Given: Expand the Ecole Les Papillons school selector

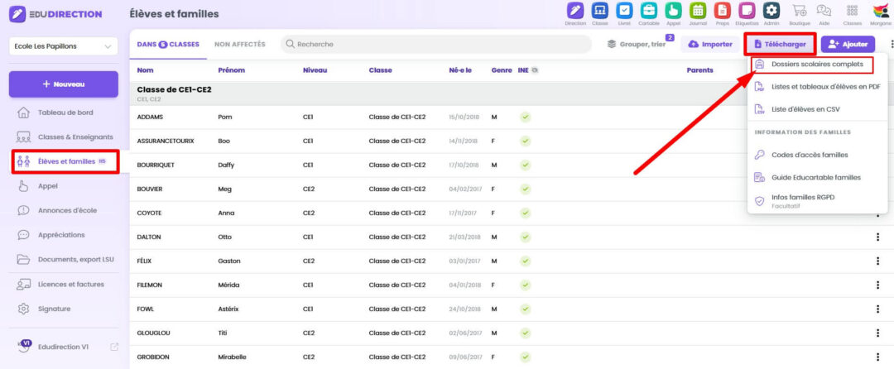Looking at the screenshot, I should click(x=63, y=46).
